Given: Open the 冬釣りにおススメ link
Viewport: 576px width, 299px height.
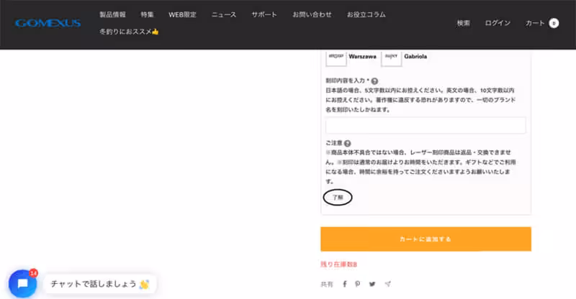Looking at the screenshot, I should [x=129, y=32].
